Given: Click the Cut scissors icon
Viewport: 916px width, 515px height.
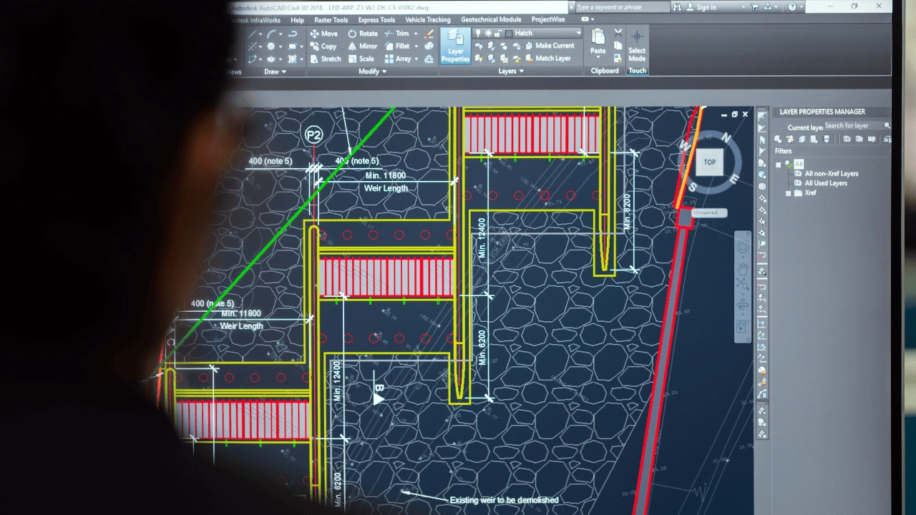Looking at the screenshot, I should click(618, 34).
